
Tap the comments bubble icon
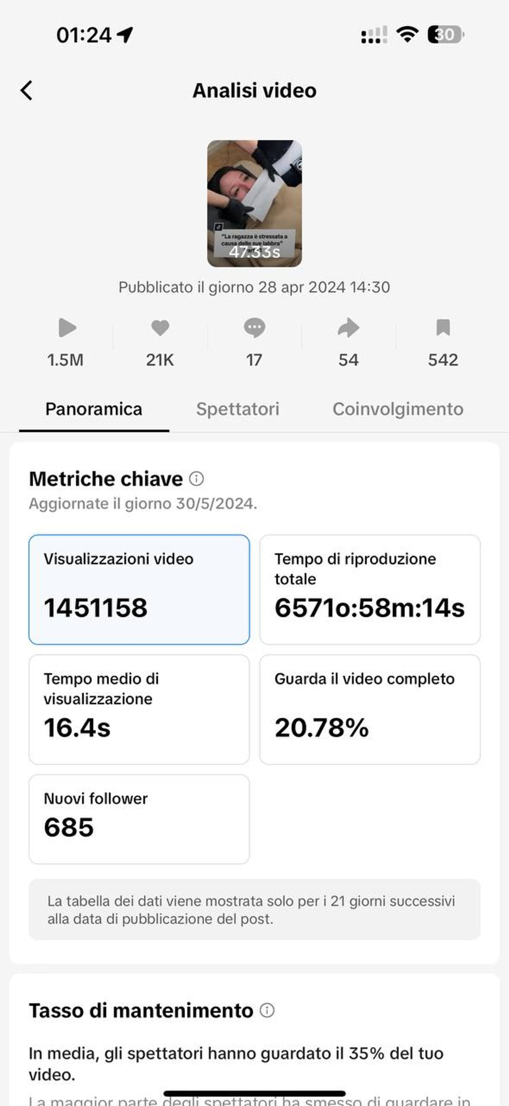pos(254,328)
